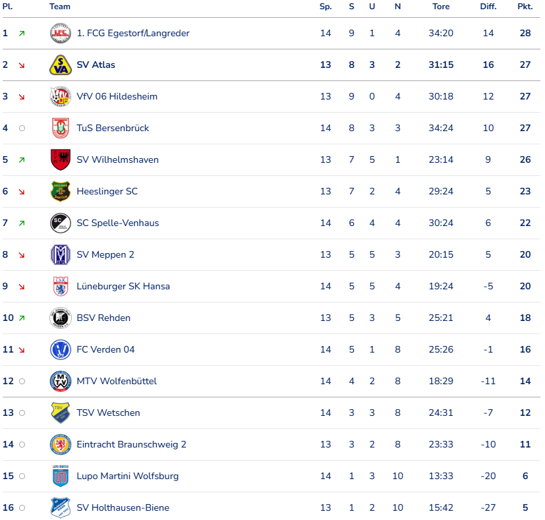This screenshot has height=520, width=545.
Task: Click the VfV 06 Hildesheim crest
Action: point(60,96)
